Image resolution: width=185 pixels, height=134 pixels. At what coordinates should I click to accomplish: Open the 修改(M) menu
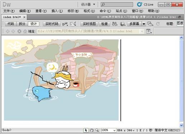click(x=73, y=11)
